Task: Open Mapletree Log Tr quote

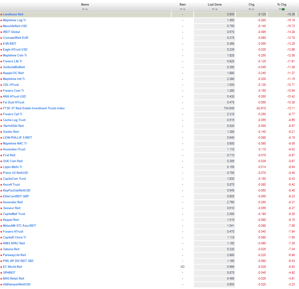Action: (x=14, y=20)
